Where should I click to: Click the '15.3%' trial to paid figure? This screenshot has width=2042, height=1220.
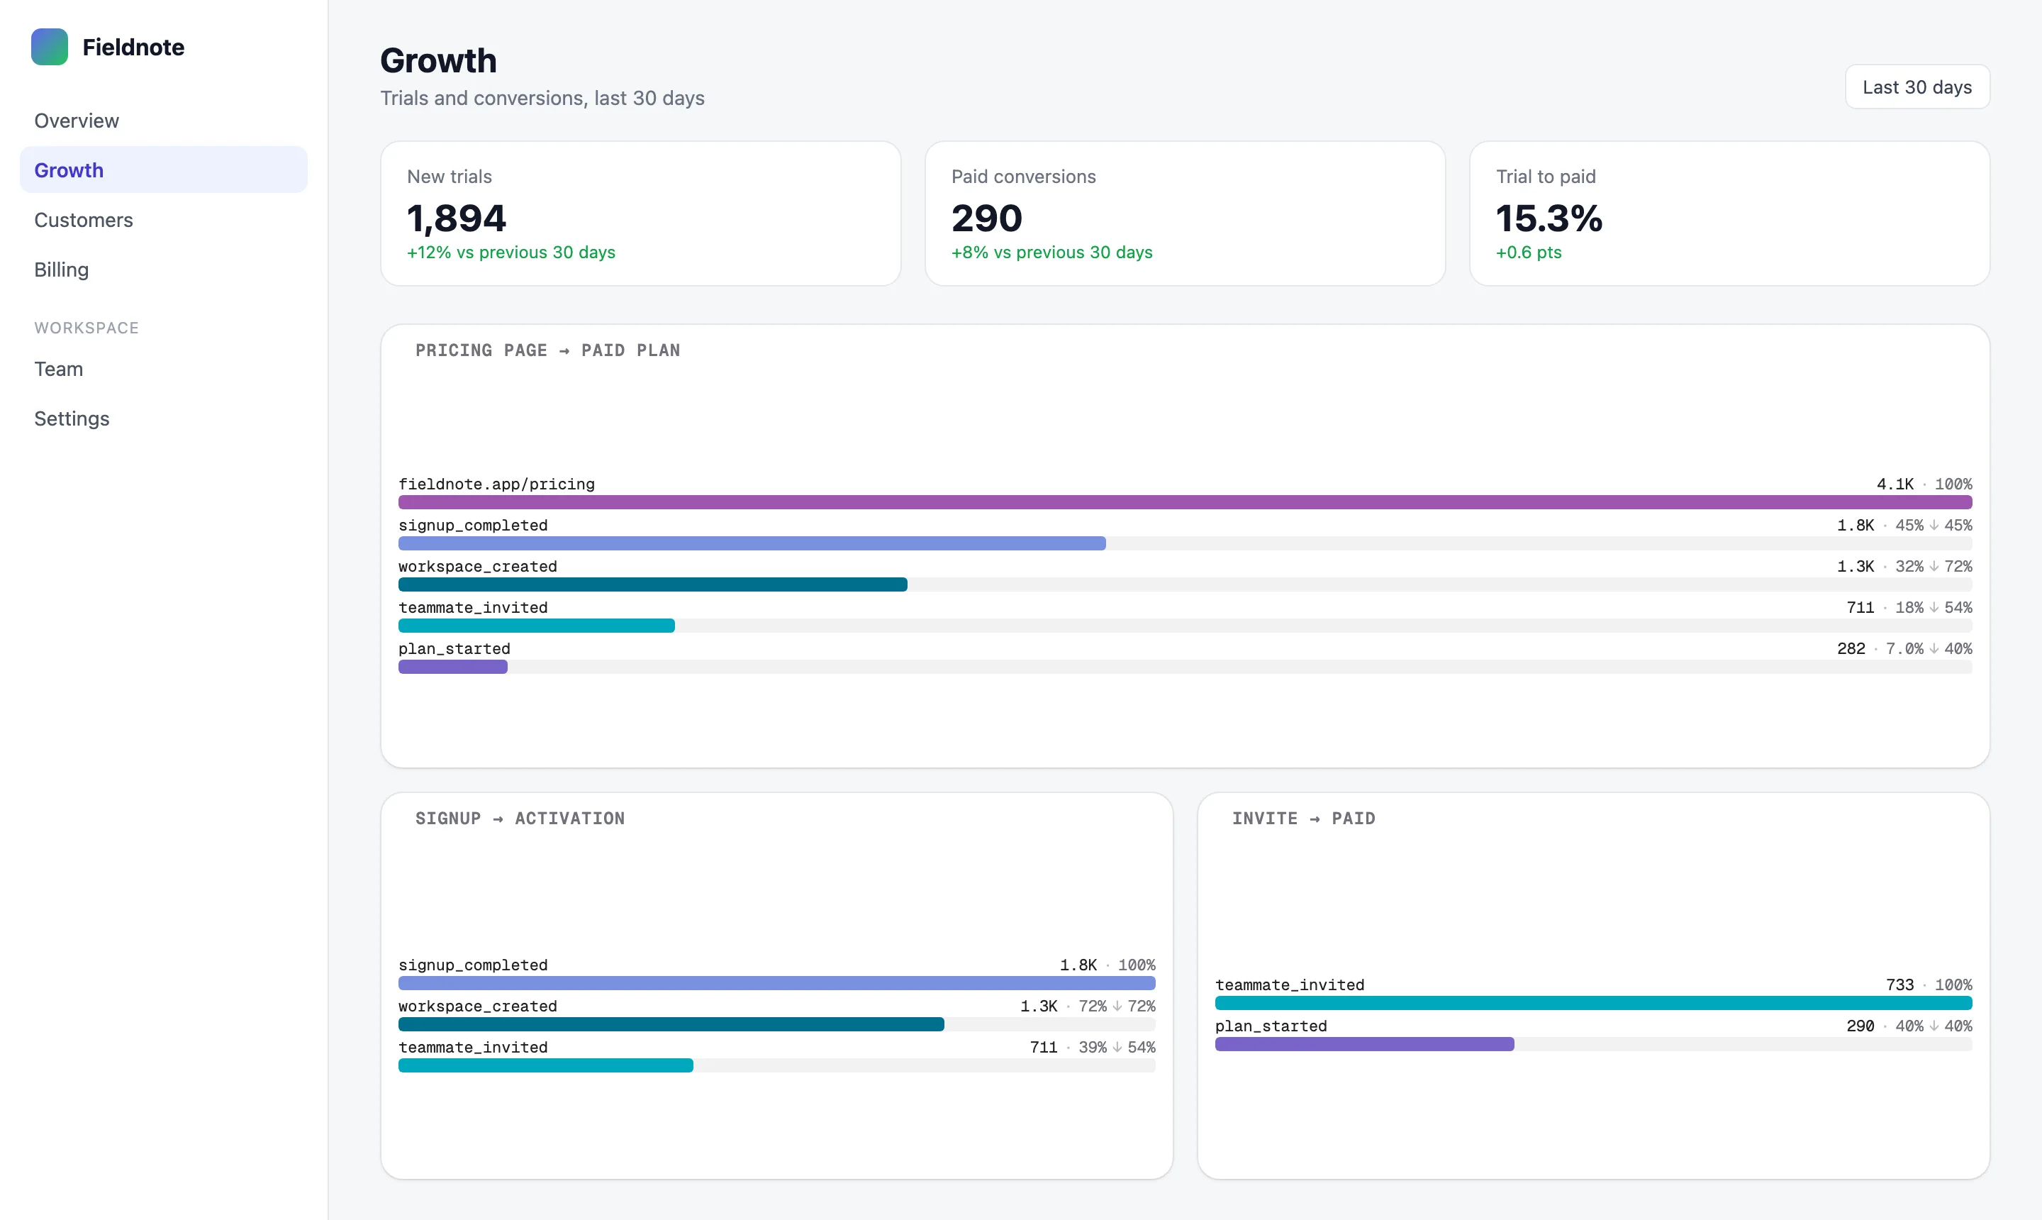(1549, 218)
